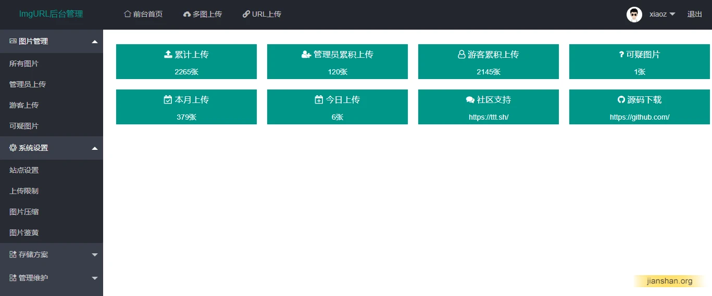Viewport: 712px width, 296px height.
Task: Click the 可疑图片 card title
Action: coord(643,54)
